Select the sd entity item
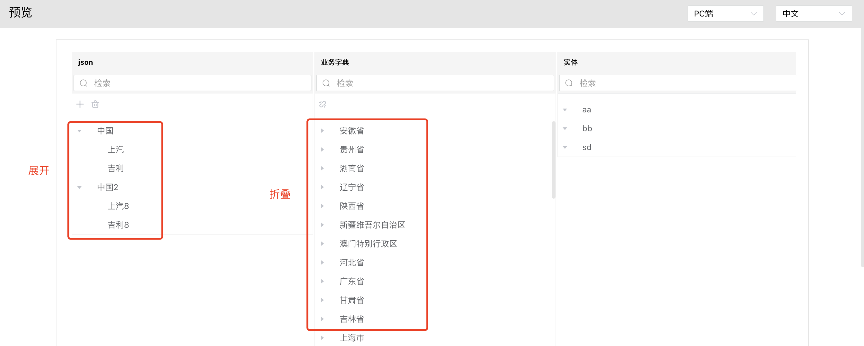The image size is (864, 346). 587,147
